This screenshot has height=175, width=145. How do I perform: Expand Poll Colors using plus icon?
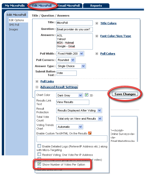(97, 54)
